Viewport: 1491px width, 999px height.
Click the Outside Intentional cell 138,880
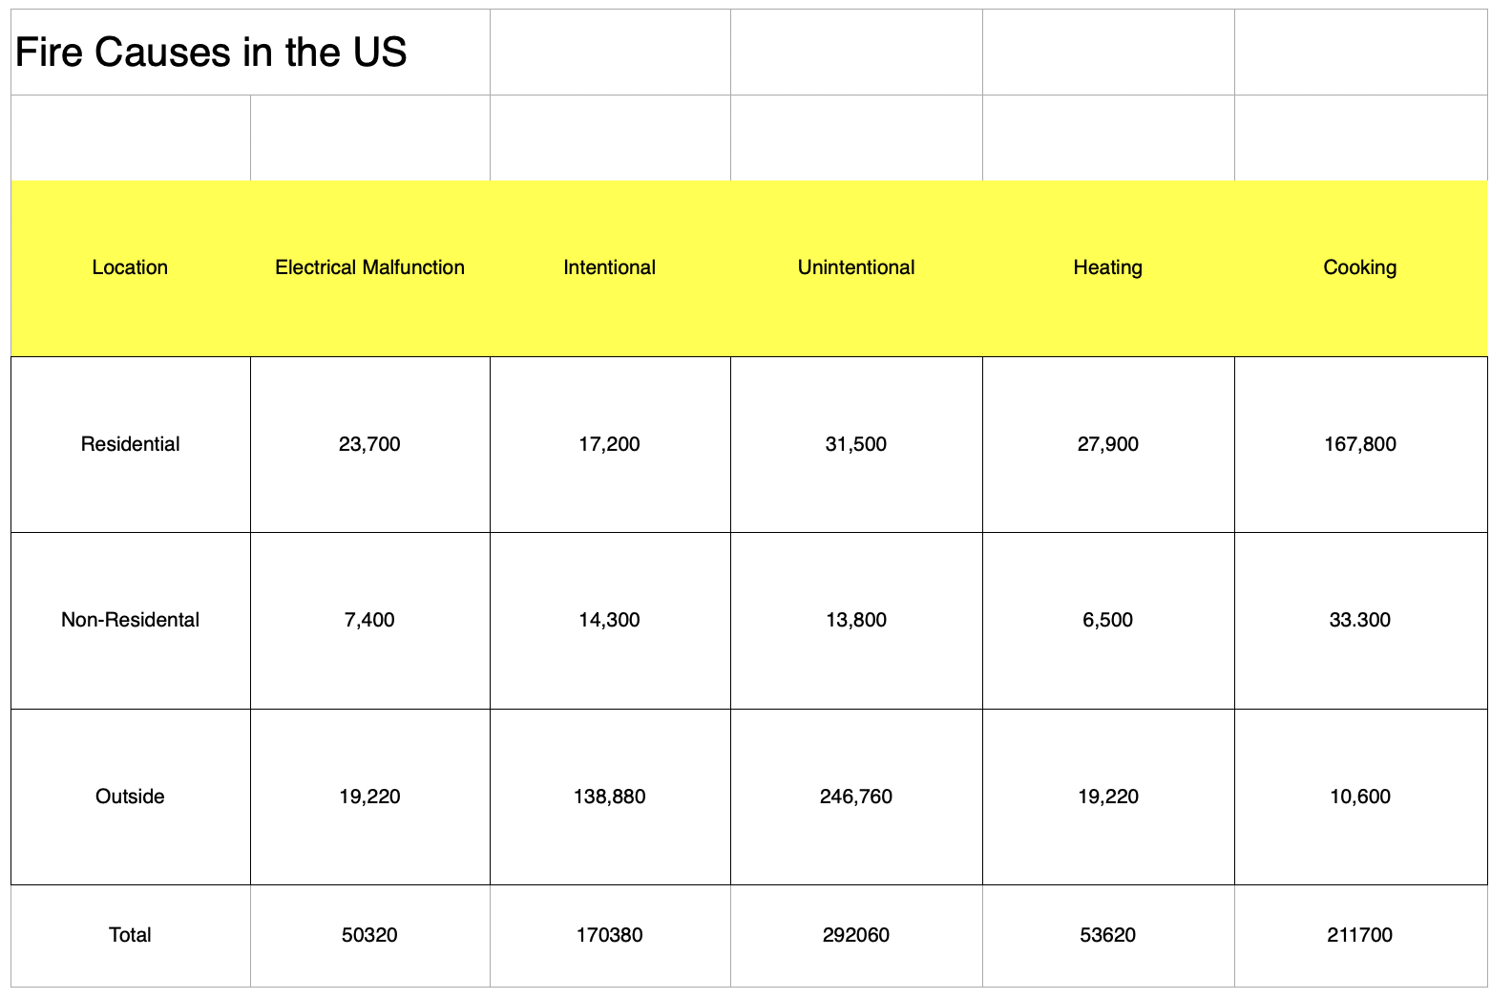coord(609,797)
